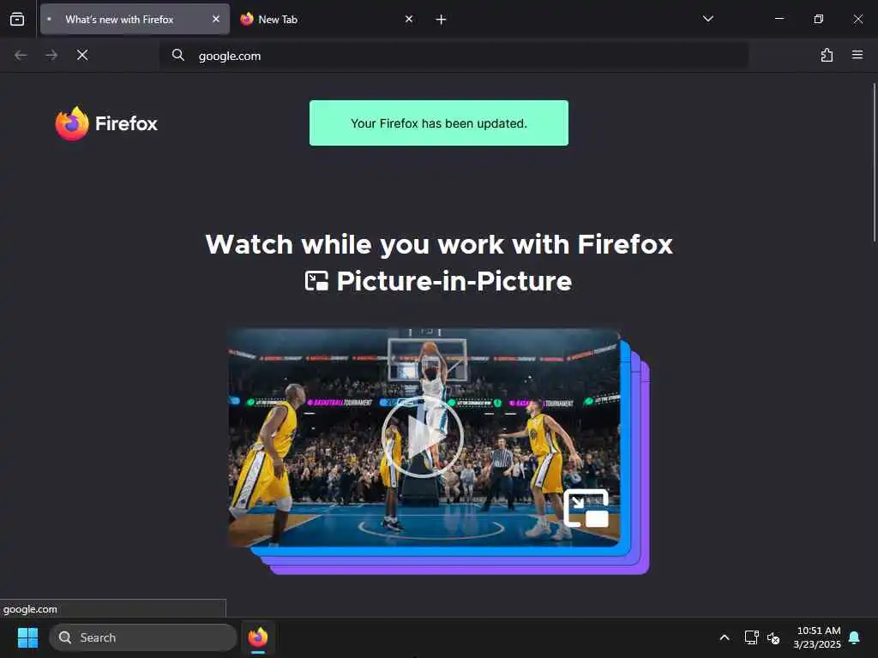
Task: Expand the list all tabs chevron
Action: coord(707,19)
